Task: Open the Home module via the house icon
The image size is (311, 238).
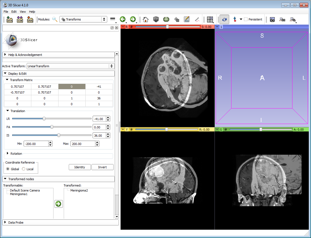Action: click(146, 19)
